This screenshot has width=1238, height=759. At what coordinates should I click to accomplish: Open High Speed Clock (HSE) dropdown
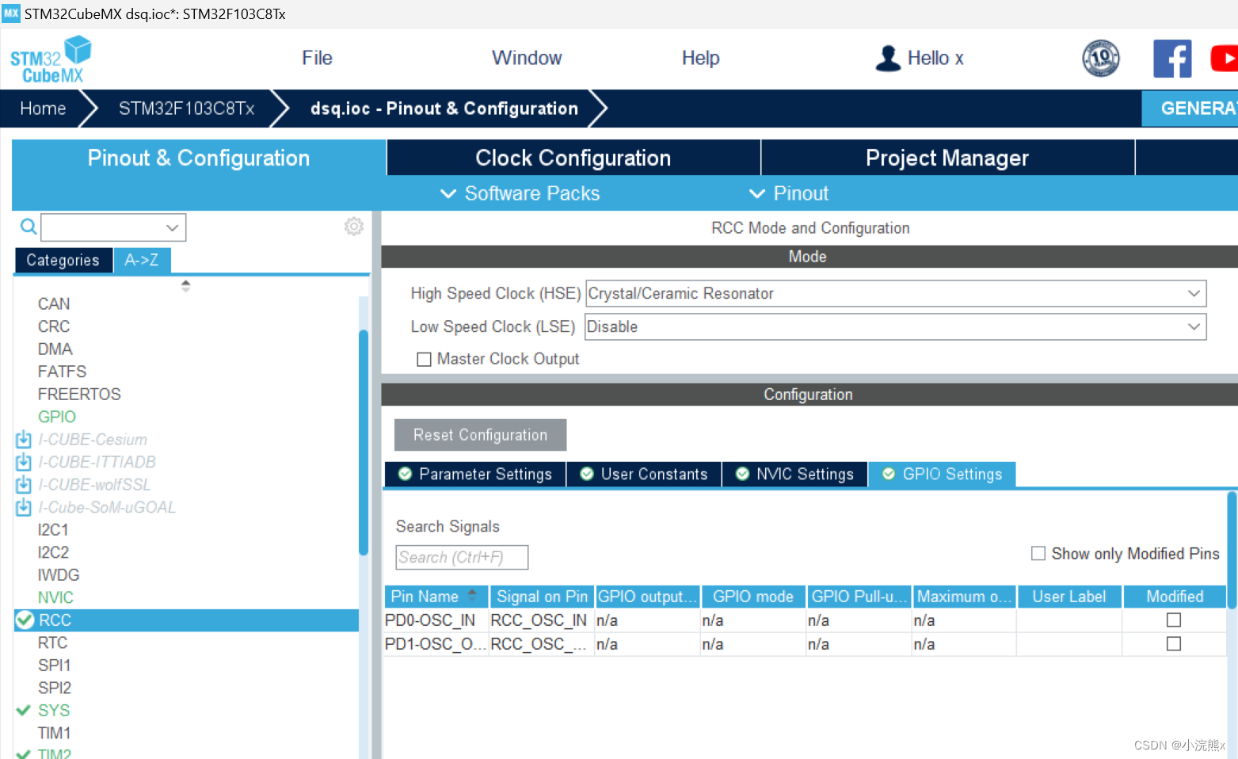(x=896, y=293)
